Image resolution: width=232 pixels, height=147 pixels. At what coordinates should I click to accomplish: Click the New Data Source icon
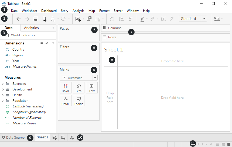click(x=44, y=19)
